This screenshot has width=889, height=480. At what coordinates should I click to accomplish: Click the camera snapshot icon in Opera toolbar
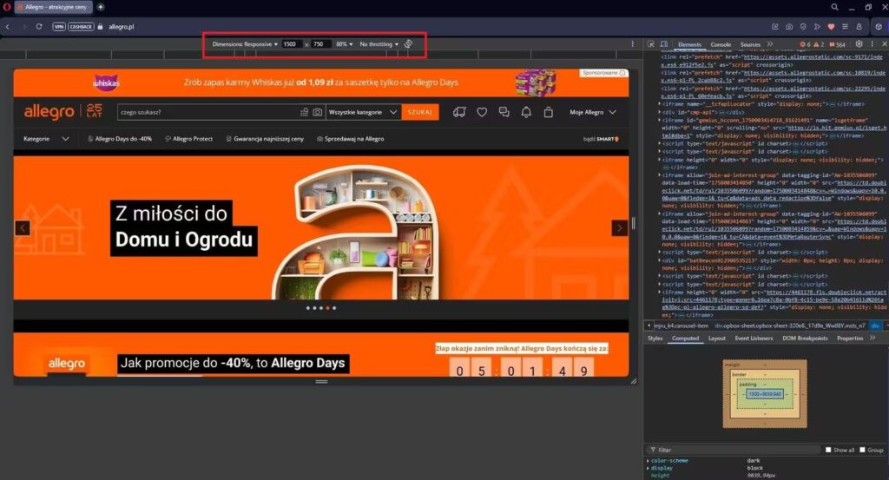[788, 26]
